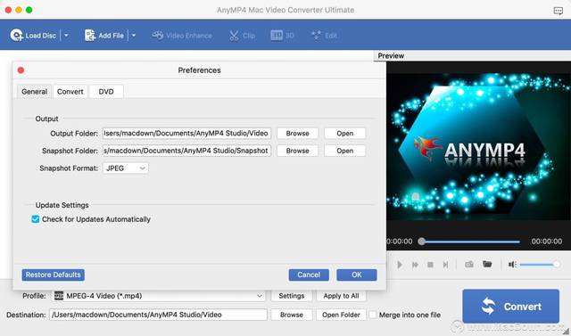Screen dimensions: 571x336
Task: Switch to the DVD preferences tab
Action: tap(106, 92)
